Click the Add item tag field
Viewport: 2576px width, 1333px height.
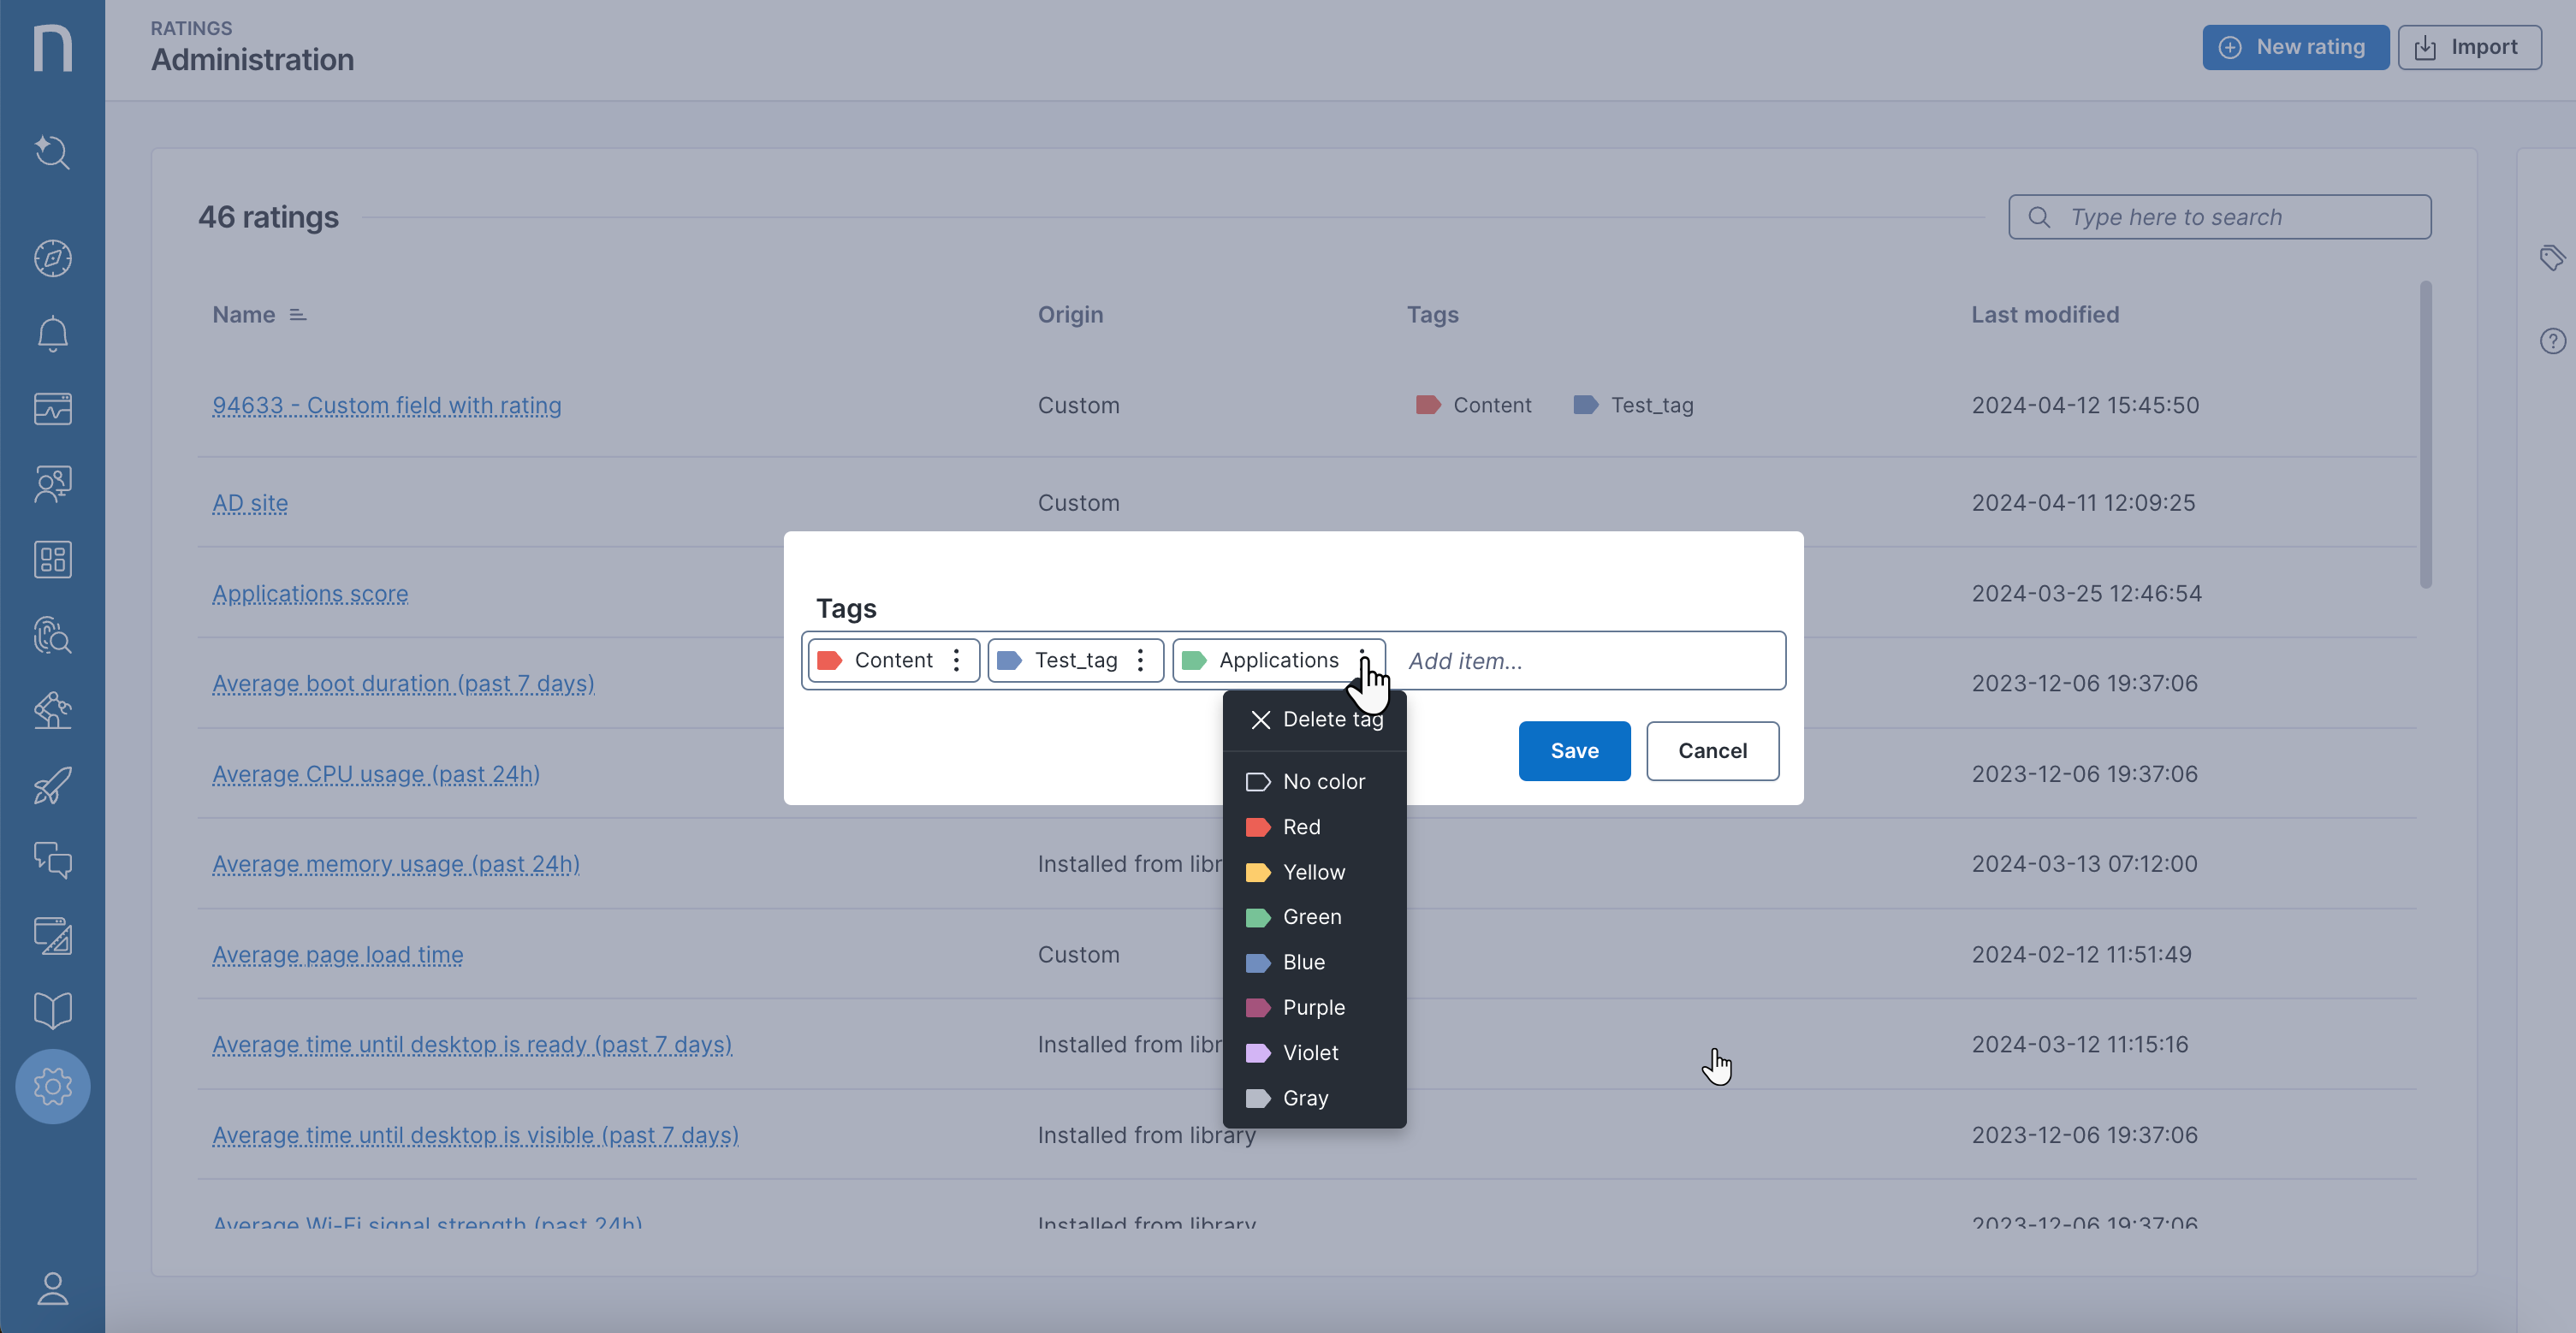click(x=1590, y=661)
